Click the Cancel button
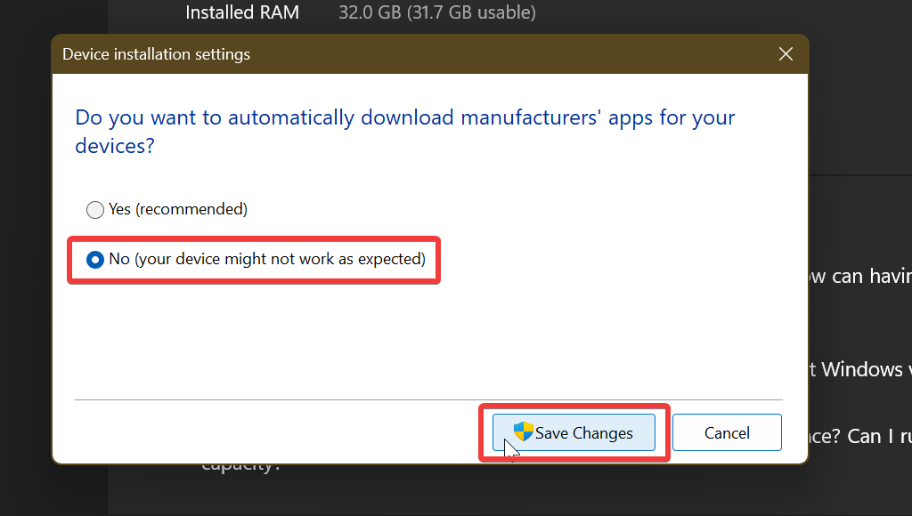The width and height of the screenshot is (912, 516). [727, 432]
